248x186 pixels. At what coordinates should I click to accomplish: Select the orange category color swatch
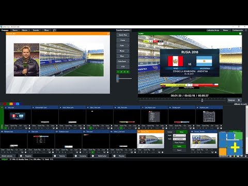pos(11,104)
